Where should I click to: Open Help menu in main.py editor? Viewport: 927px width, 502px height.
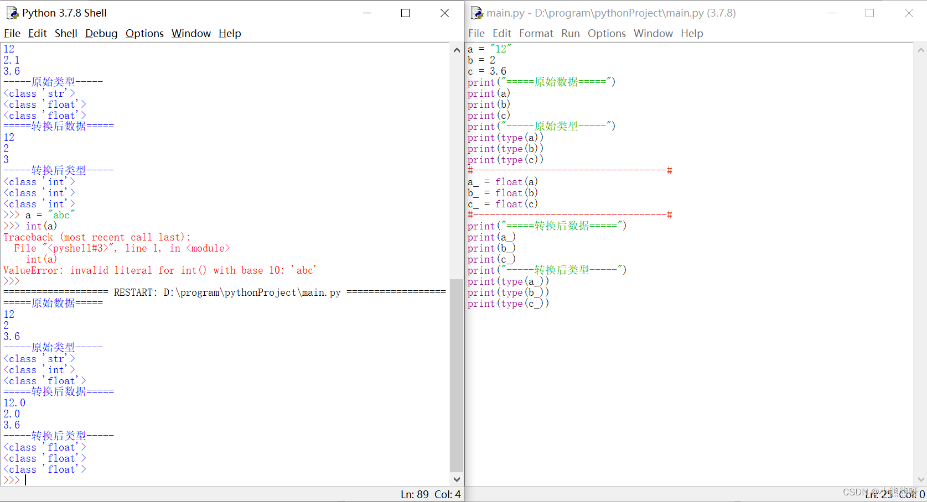(692, 34)
